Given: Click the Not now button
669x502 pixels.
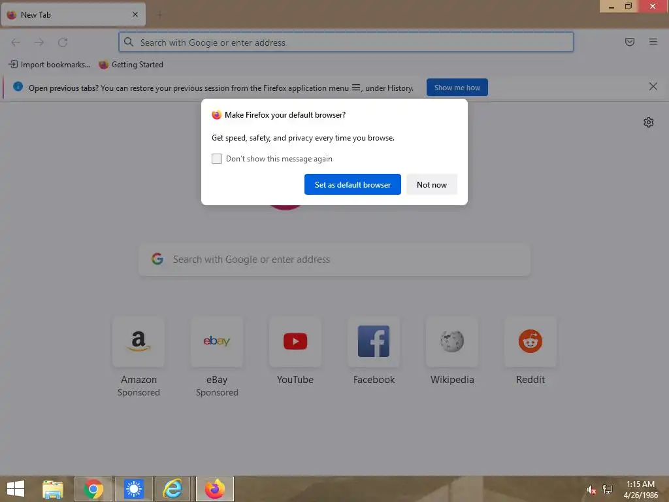Looking at the screenshot, I should (432, 184).
